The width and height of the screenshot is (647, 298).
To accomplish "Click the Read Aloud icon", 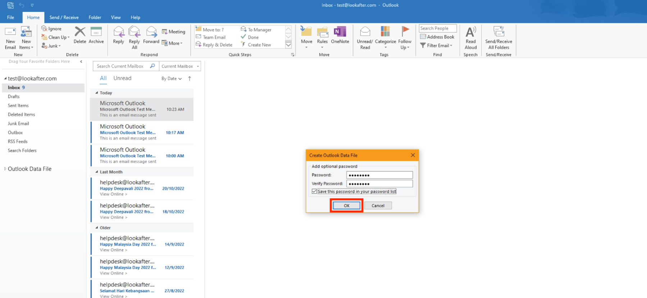I will coord(471,33).
